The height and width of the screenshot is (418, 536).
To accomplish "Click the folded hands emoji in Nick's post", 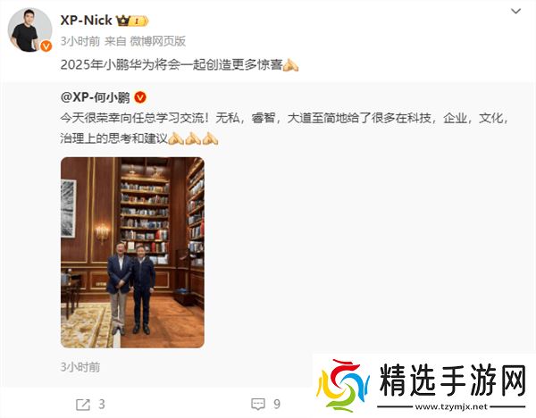I will 290,64.
